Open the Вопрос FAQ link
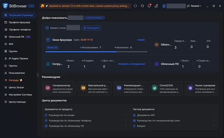Viewport: 224px width, 138px height. pos(141,126)
